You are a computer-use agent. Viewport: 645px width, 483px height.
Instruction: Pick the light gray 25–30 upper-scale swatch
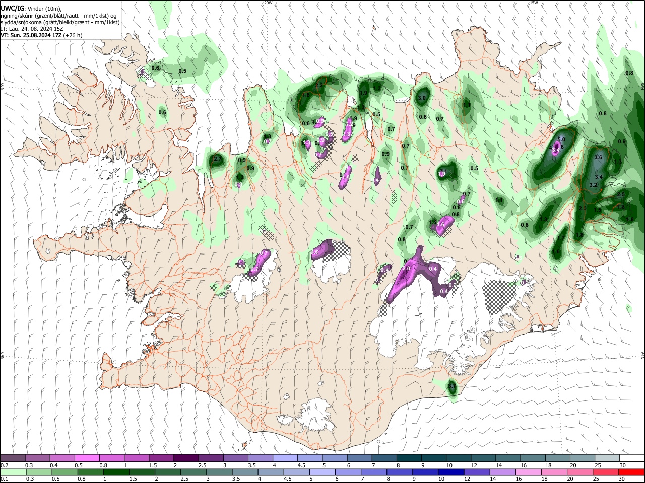607,458
